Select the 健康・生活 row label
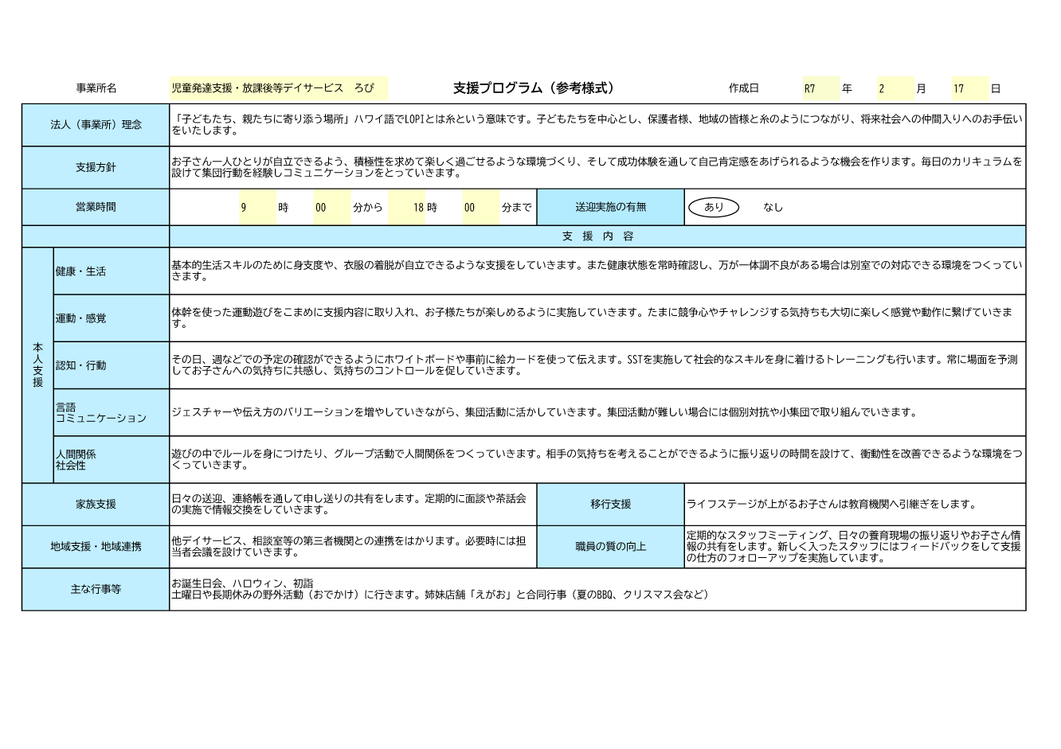Screen dimensions: 1061x749 tap(111, 271)
